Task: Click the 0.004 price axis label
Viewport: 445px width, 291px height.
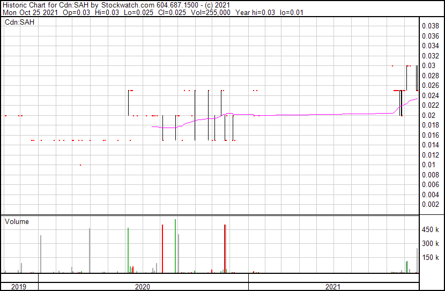Action: click(430, 195)
